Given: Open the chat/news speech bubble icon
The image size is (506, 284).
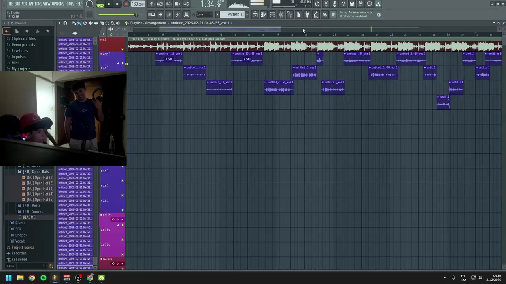Looking at the screenshot, I should tap(369, 4).
